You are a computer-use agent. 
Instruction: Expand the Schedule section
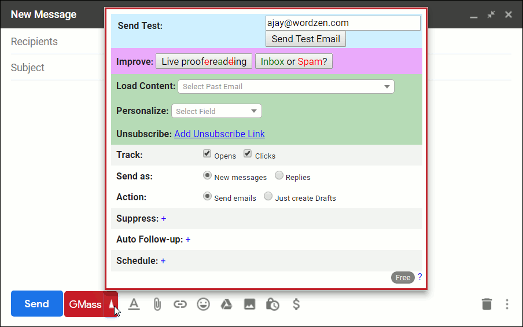(163, 261)
